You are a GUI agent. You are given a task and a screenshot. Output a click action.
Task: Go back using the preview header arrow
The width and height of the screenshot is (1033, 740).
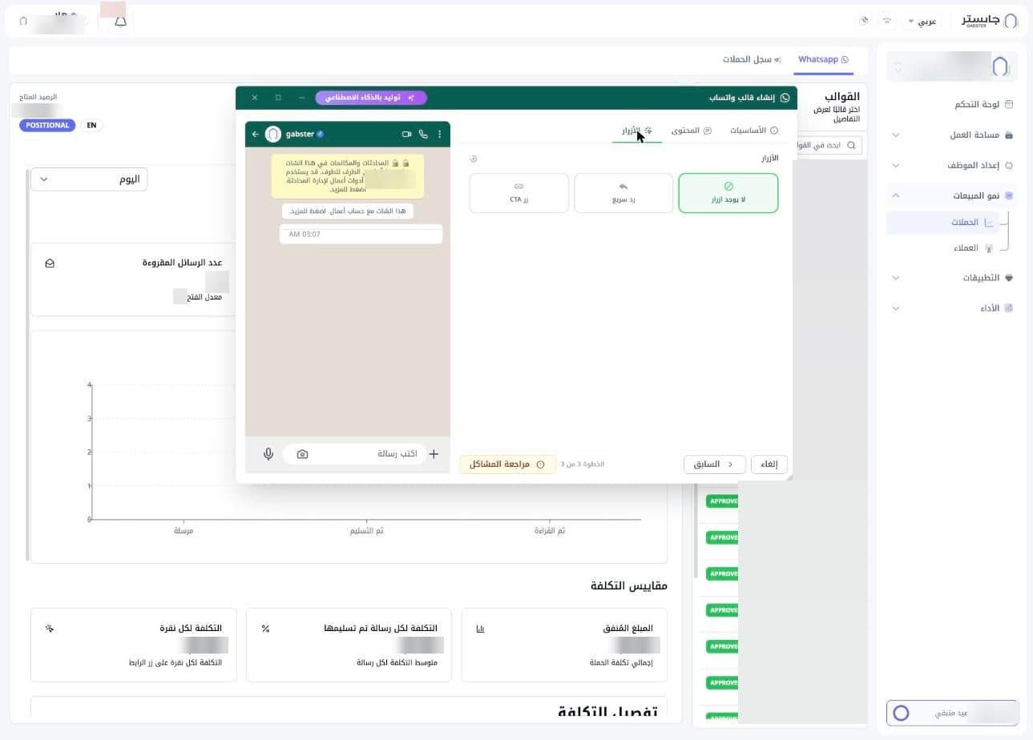[255, 135]
